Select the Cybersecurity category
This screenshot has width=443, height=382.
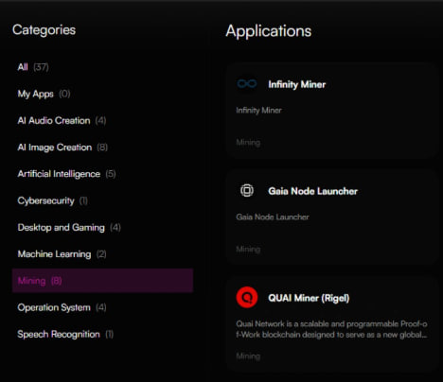click(x=102, y=200)
